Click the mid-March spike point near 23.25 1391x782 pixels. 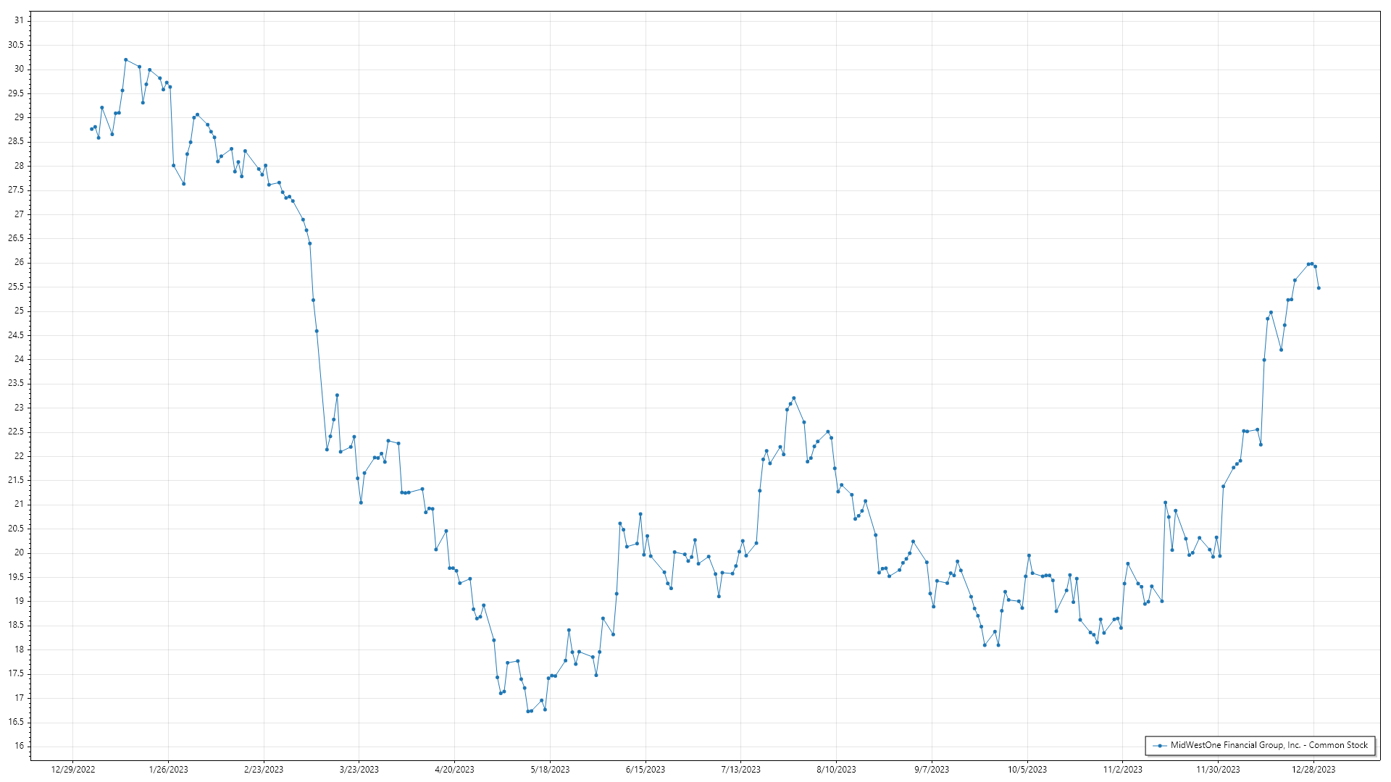(x=337, y=395)
